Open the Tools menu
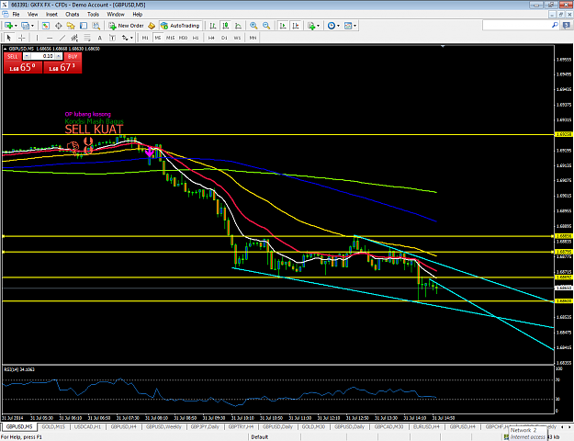The height and width of the screenshot is (441, 574). point(93,15)
